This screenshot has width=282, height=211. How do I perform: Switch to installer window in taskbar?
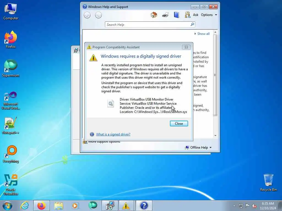[110, 206]
